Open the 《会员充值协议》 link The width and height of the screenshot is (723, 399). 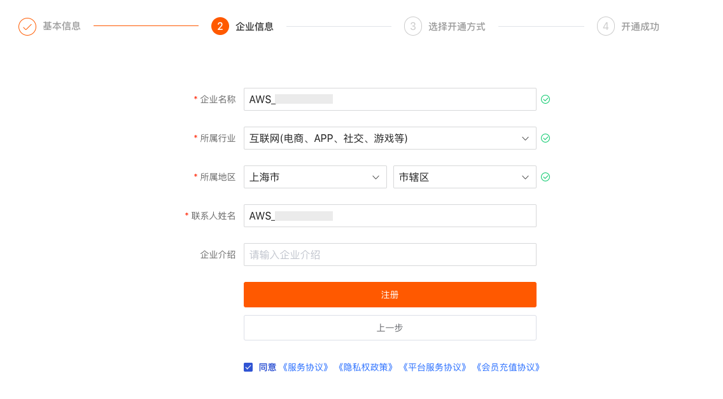tap(508, 367)
